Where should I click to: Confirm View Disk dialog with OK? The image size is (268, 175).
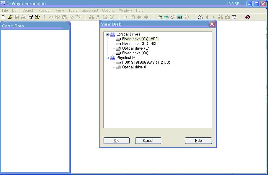116,141
